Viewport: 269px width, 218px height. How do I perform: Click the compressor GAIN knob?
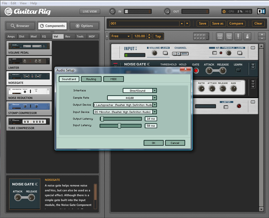click(233, 89)
